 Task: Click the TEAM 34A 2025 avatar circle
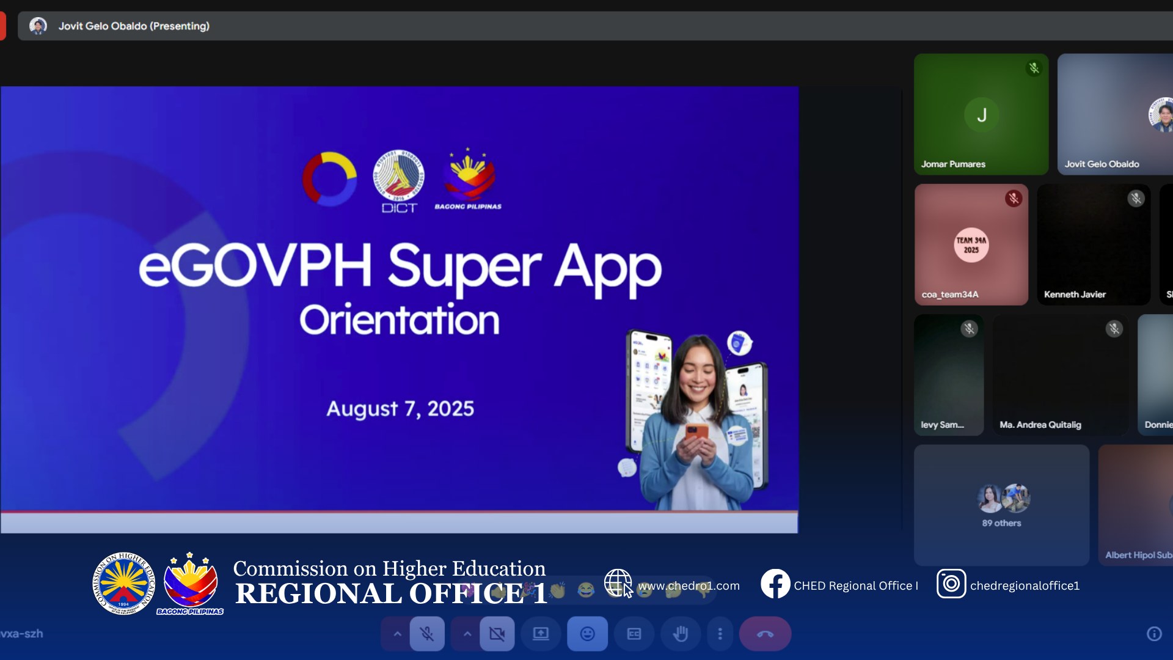pos(971,245)
